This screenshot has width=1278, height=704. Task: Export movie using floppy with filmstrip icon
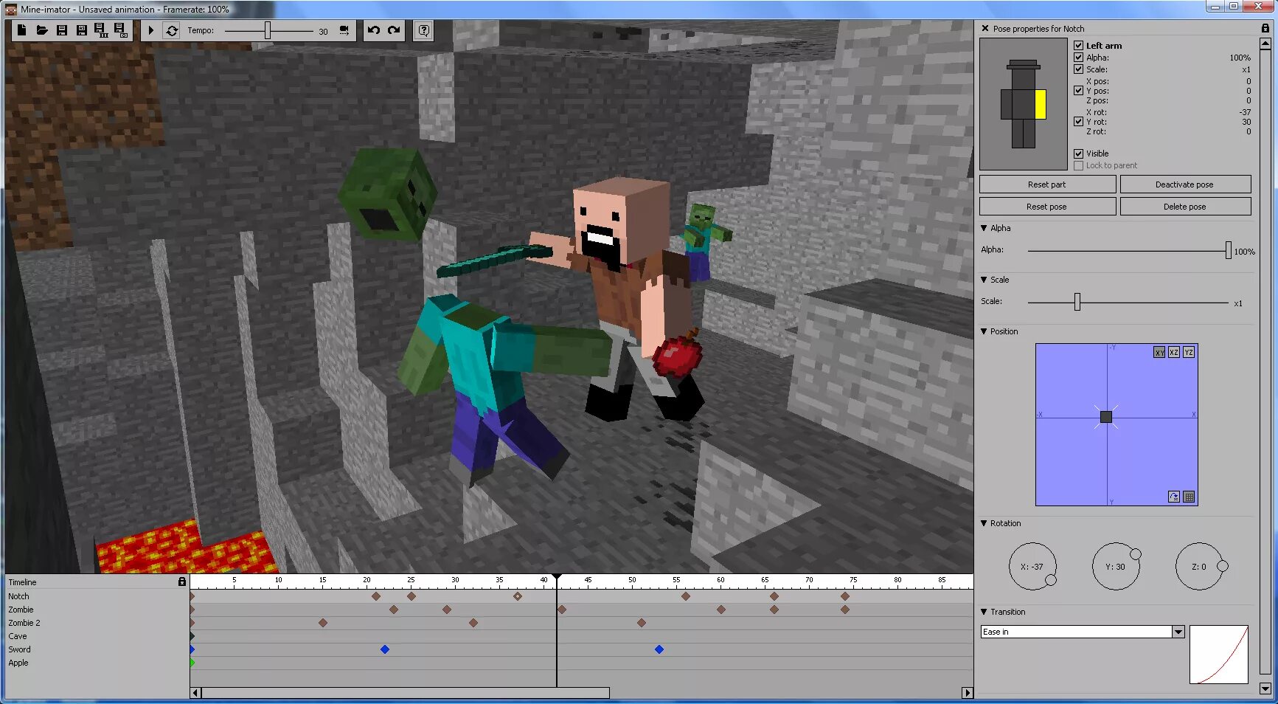coord(101,30)
